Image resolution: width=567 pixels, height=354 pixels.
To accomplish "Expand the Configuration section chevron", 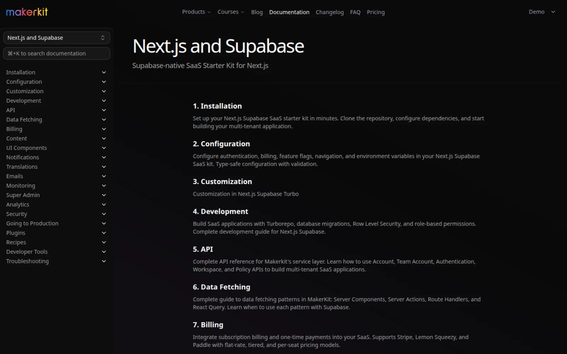I will 104,82.
